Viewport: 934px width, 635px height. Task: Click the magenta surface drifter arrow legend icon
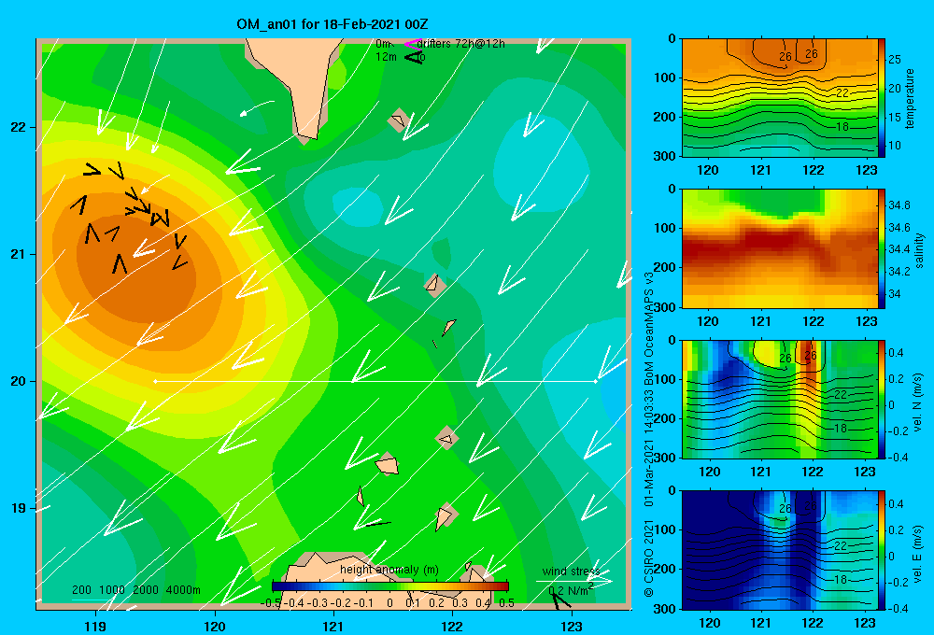[x=413, y=44]
